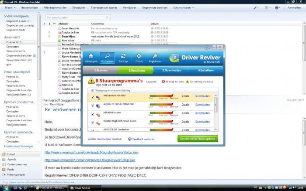Click the Algemeen PnP-beeldscherm device icon

click(98, 106)
